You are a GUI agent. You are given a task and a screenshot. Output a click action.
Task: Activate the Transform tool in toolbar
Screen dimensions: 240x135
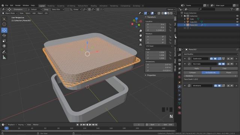(4, 46)
